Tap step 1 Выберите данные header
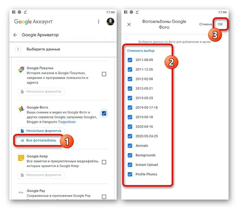The image size is (238, 209). point(63,49)
